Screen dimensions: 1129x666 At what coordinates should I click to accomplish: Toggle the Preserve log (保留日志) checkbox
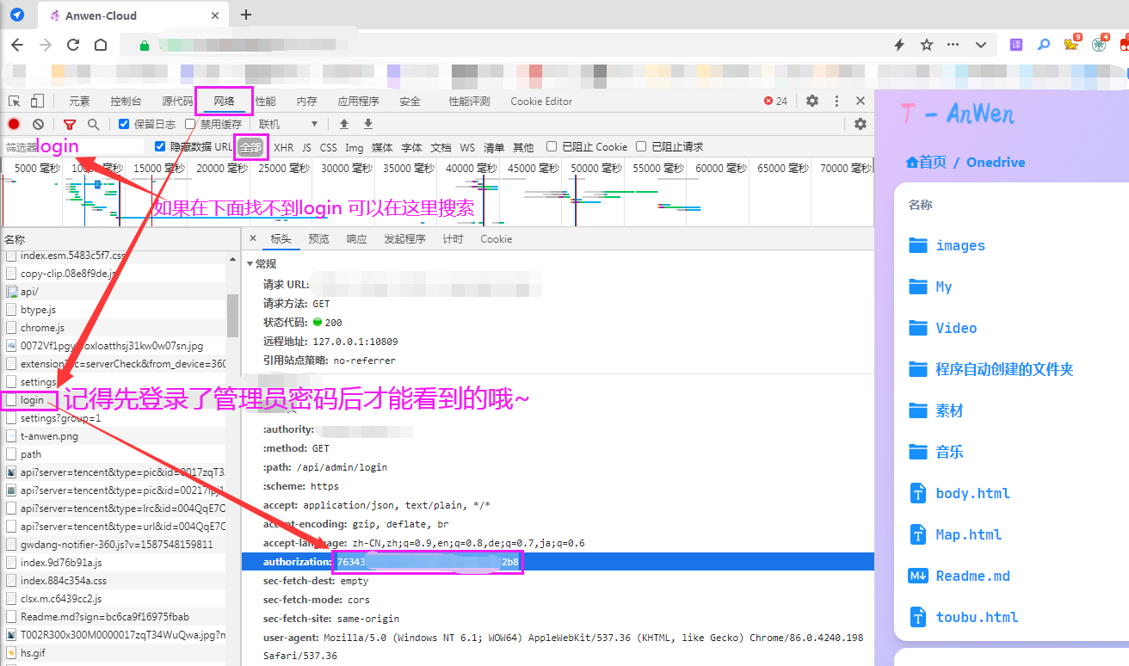click(x=124, y=125)
